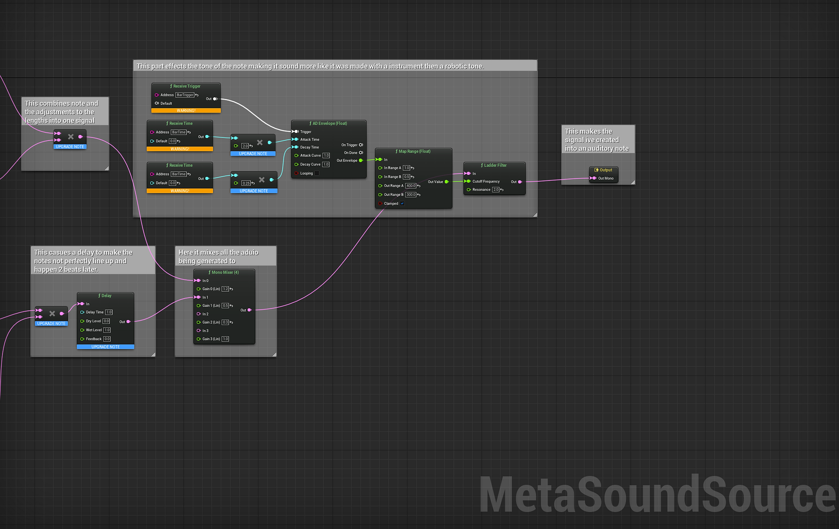This screenshot has height=529, width=839.
Task: Click the Map Range In pin
Action: [x=380, y=159]
